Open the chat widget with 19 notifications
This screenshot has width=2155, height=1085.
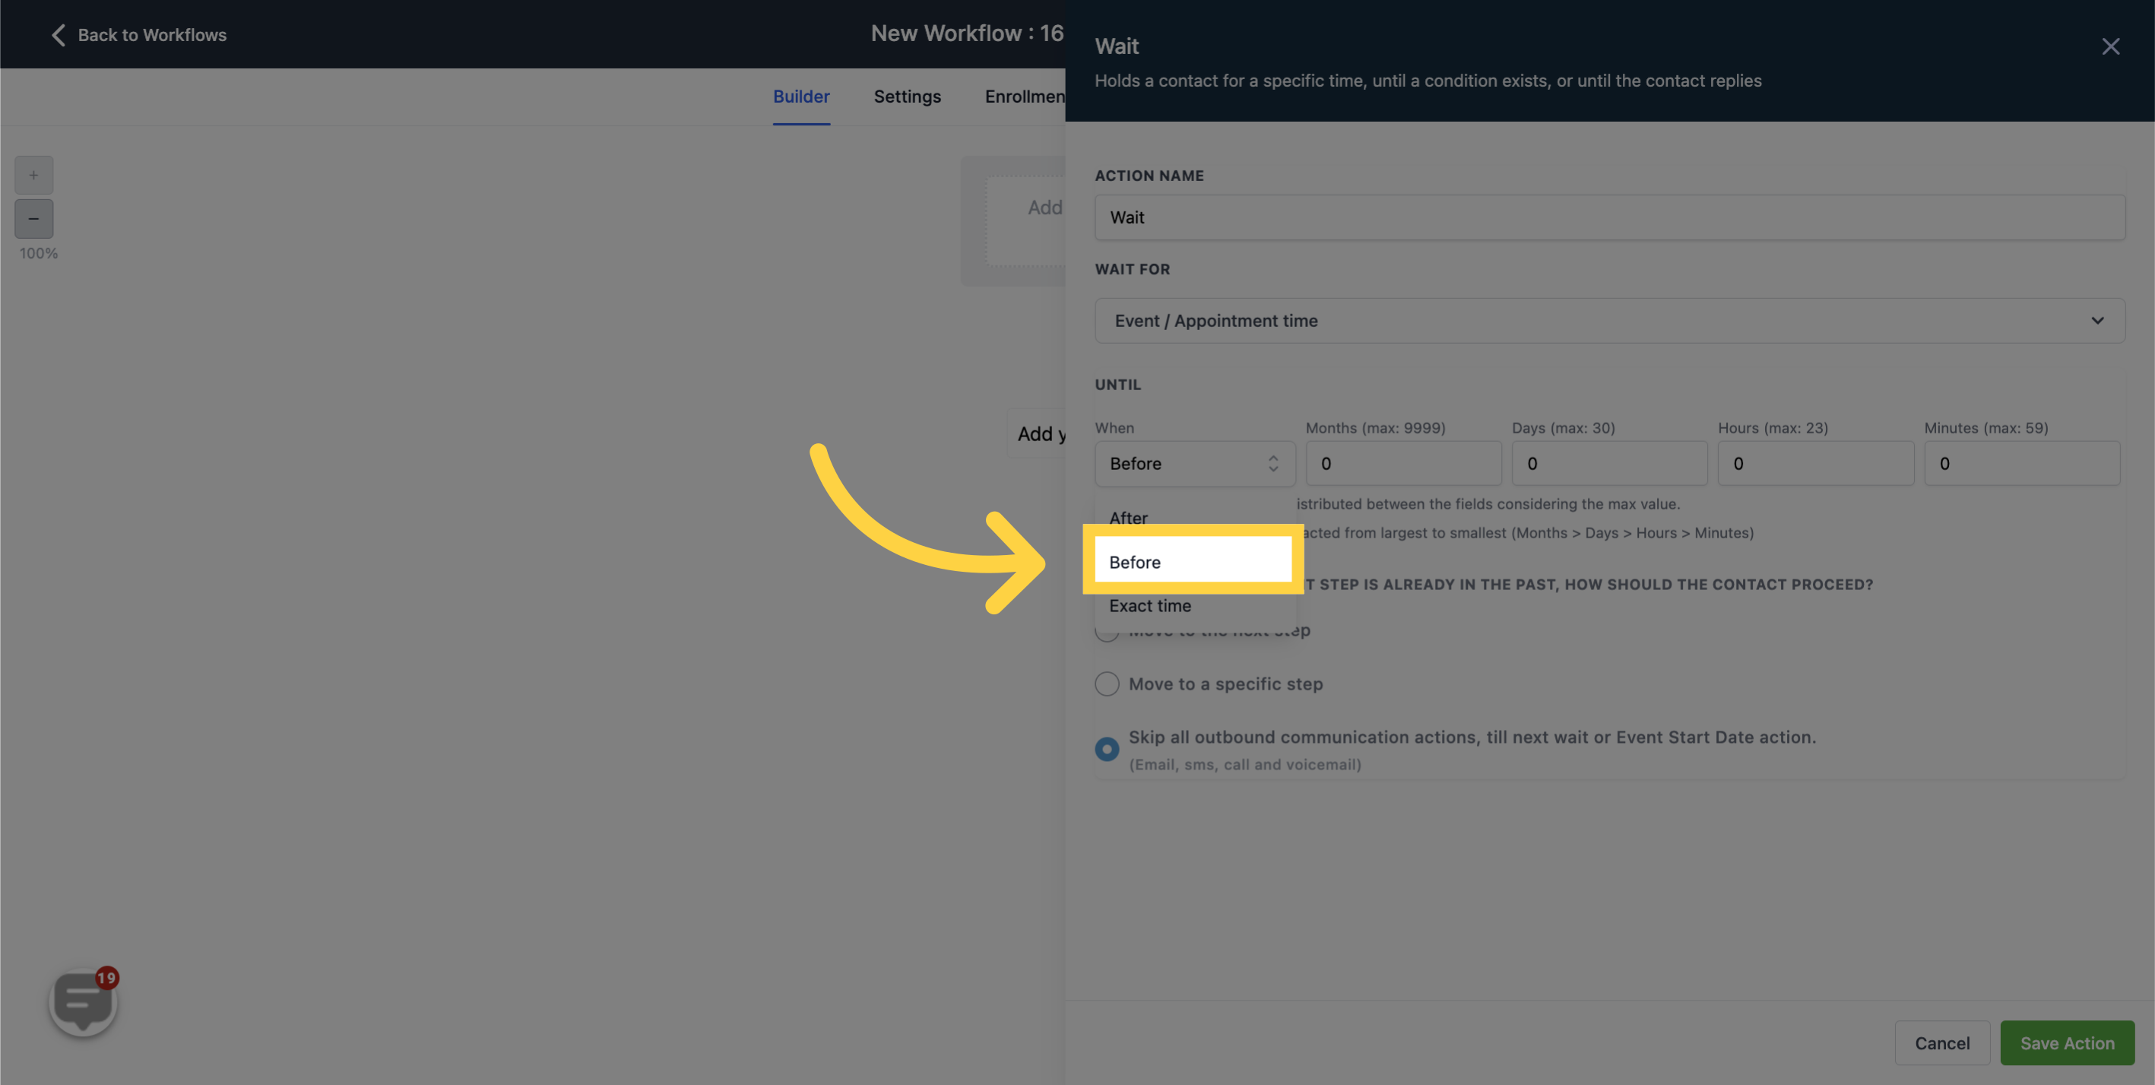84,1001
